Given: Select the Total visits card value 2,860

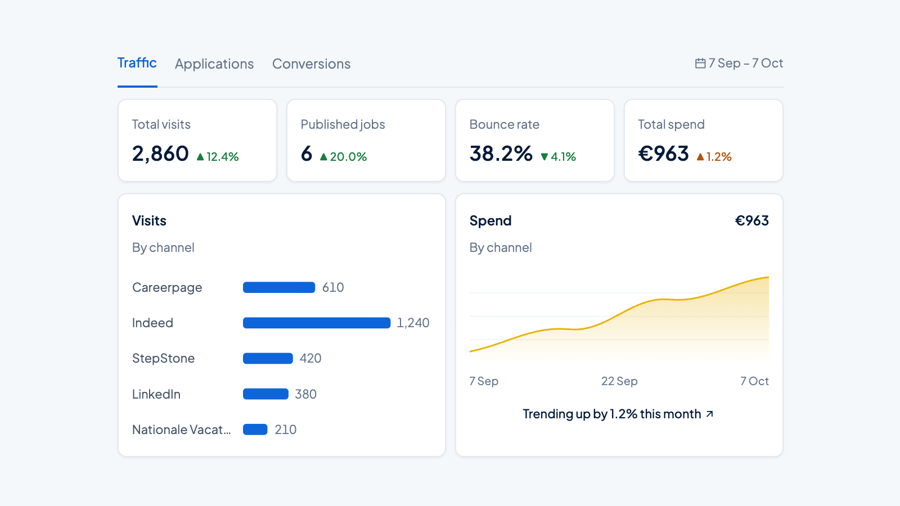Looking at the screenshot, I should tap(160, 153).
